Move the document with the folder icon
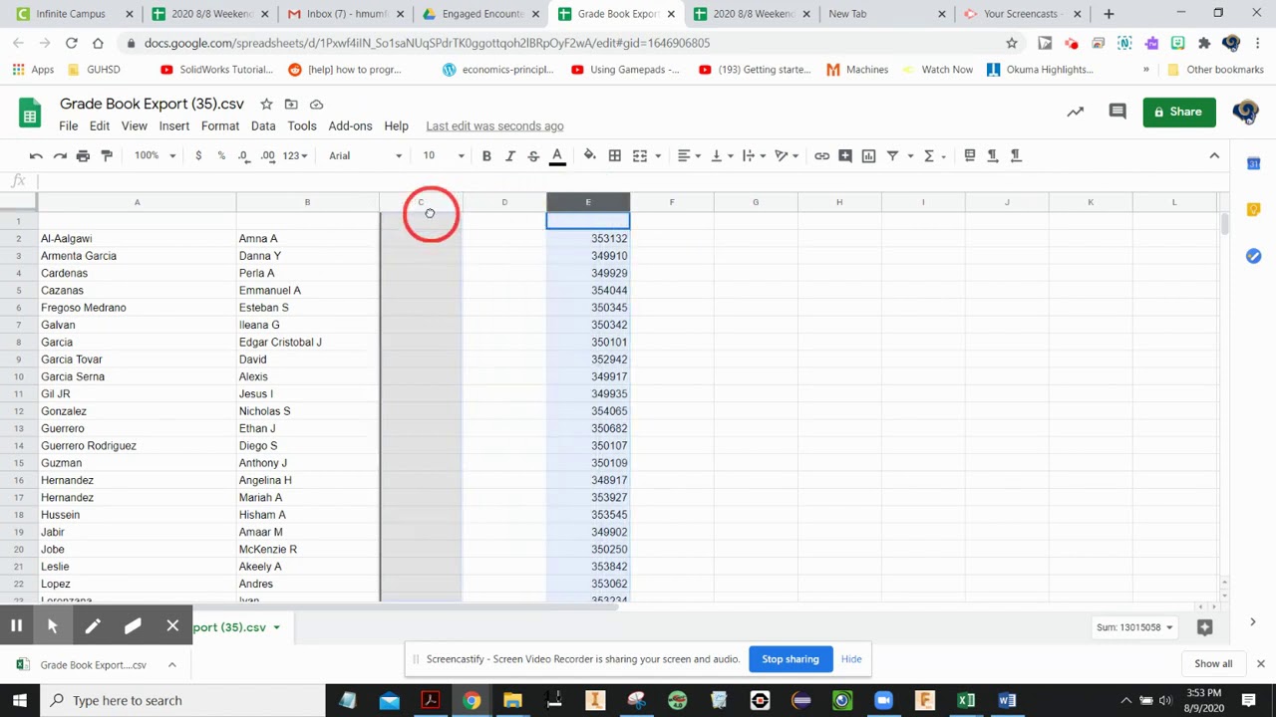Image resolution: width=1276 pixels, height=717 pixels. (291, 105)
